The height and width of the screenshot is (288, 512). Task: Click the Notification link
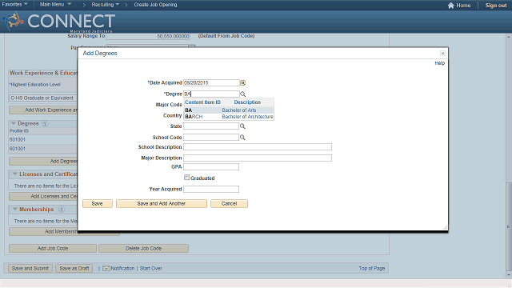pos(122,269)
